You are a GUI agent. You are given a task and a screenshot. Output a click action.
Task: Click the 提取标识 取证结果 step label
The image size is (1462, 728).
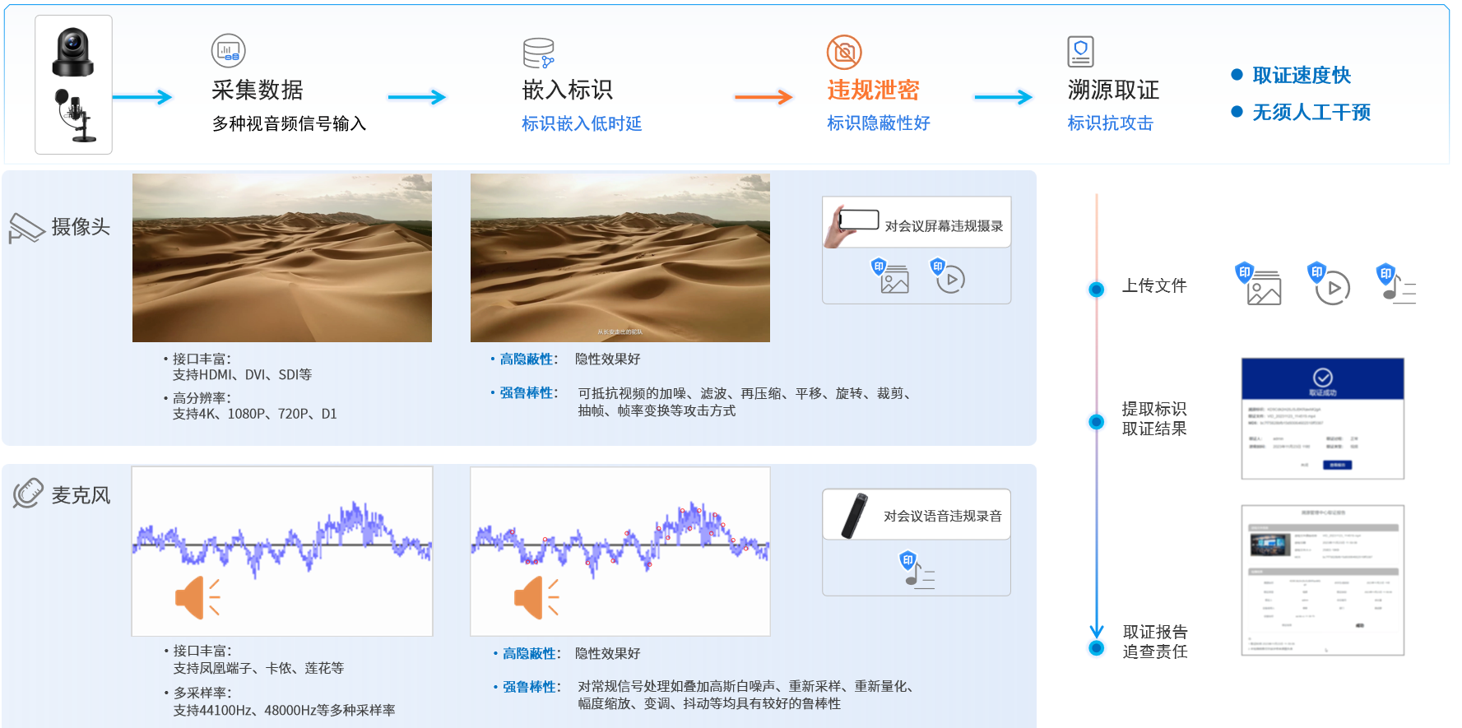click(x=1154, y=419)
